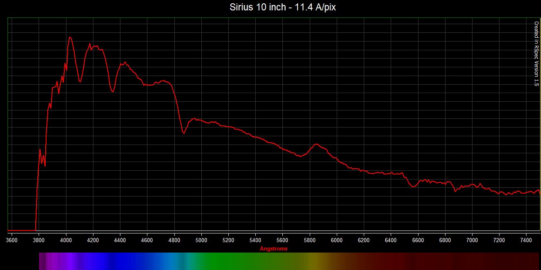Click the 6200 wavelength axis label

[364, 240]
